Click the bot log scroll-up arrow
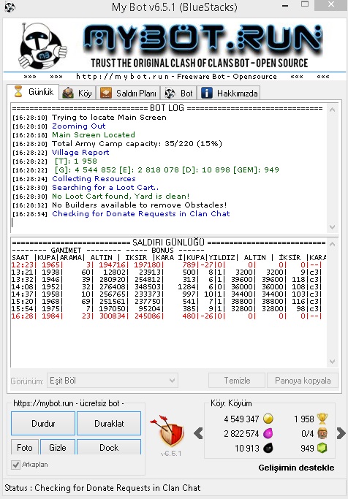Image resolution: width=348 pixels, height=499 pixels. [x=333, y=110]
